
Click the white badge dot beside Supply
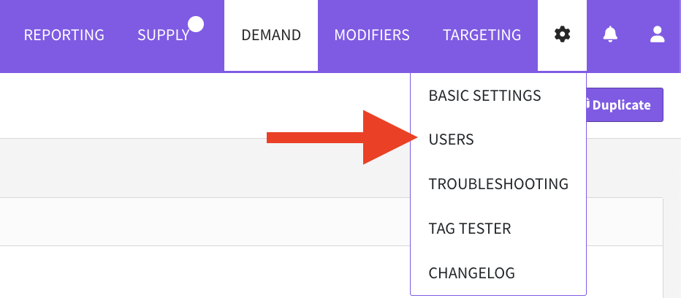(195, 25)
